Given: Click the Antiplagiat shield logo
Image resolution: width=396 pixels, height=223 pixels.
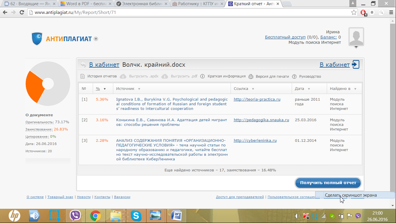Looking at the screenshot, I should (x=37, y=39).
